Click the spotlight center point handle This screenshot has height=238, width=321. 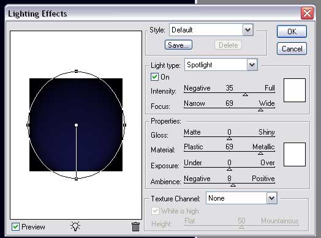tap(76, 125)
